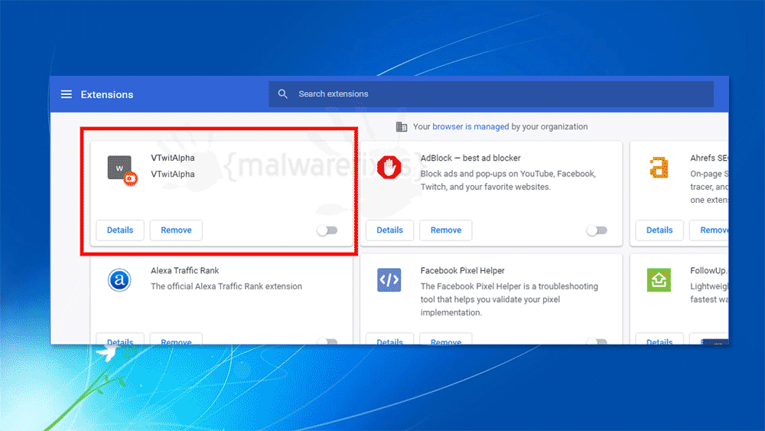Click the search magnifier icon

[282, 93]
